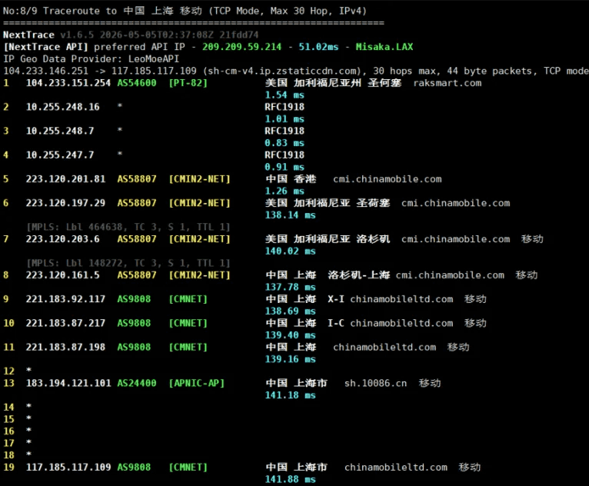Viewport: 589px width, 486px height.
Task: Click the X-I label on hop 9
Action: [x=336, y=299]
